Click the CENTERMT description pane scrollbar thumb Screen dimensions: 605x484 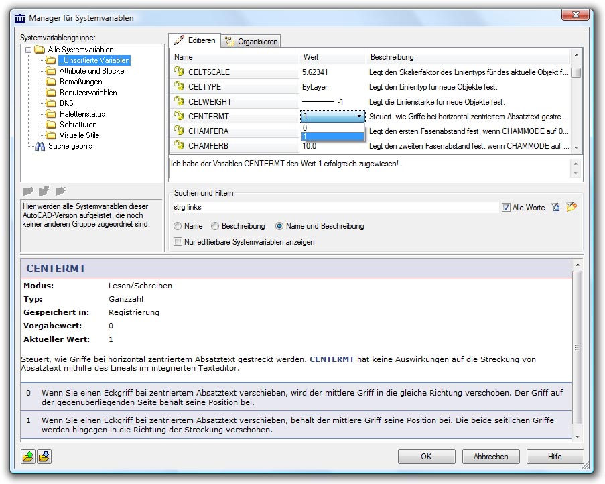[x=577, y=347]
